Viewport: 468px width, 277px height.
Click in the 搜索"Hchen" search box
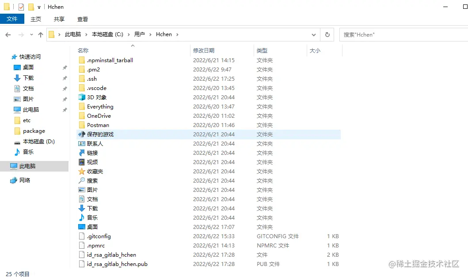point(403,34)
